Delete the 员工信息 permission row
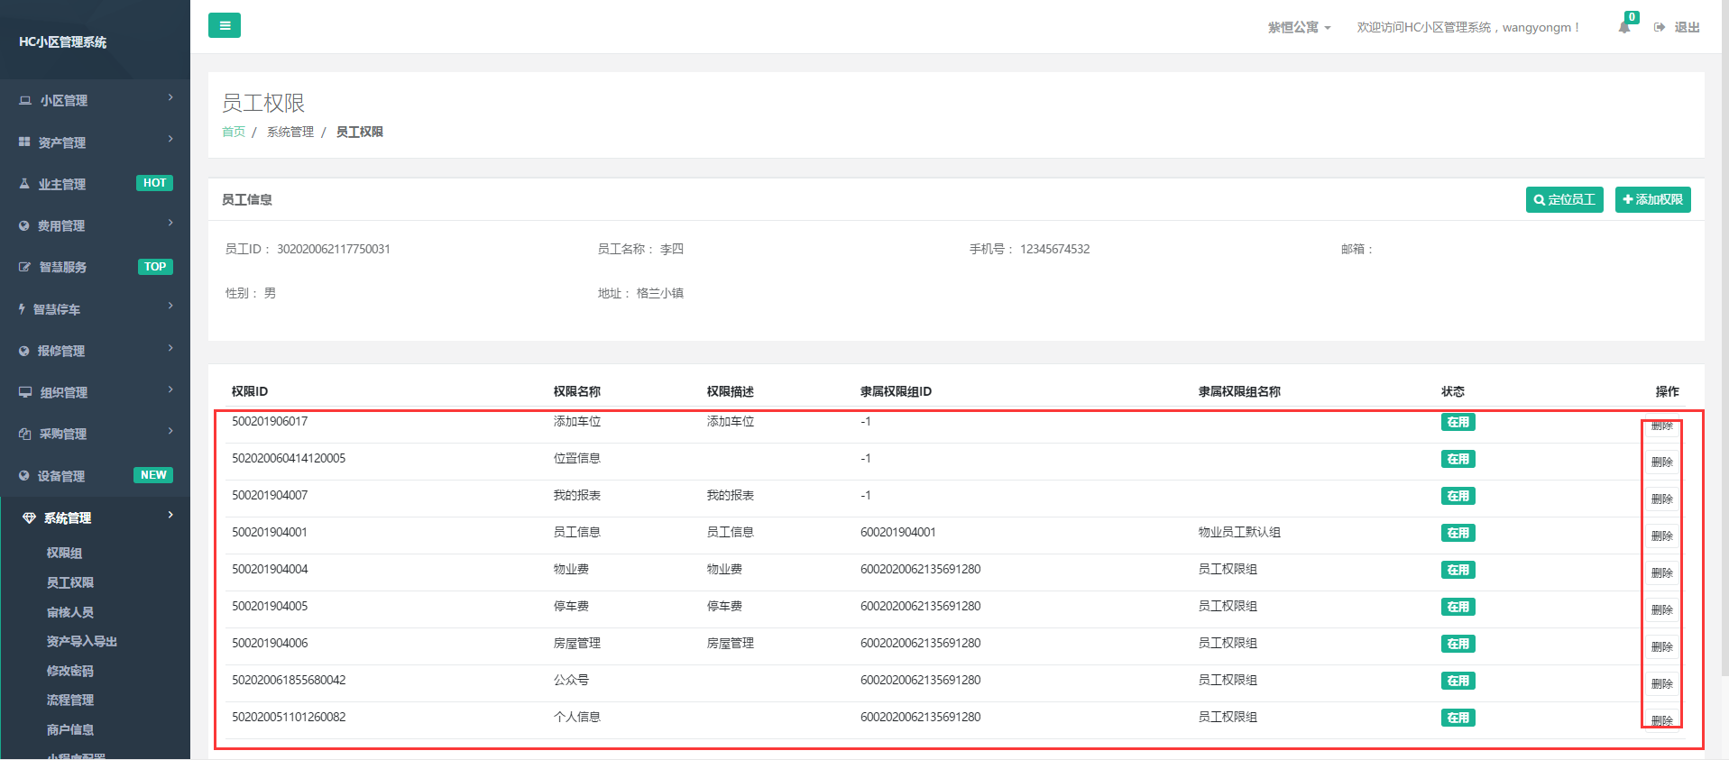Screen dimensions: 1729x760 (1661, 536)
